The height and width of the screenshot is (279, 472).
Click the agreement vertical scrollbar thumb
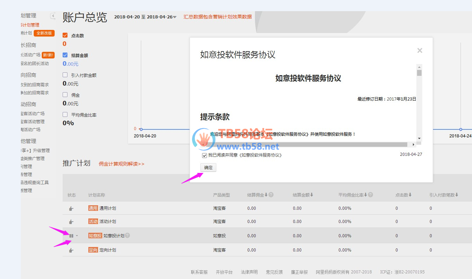(419, 73)
